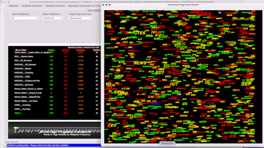264x148 pixels.
Task: Select the WSJ_-US_Business row
Action: 54,60
